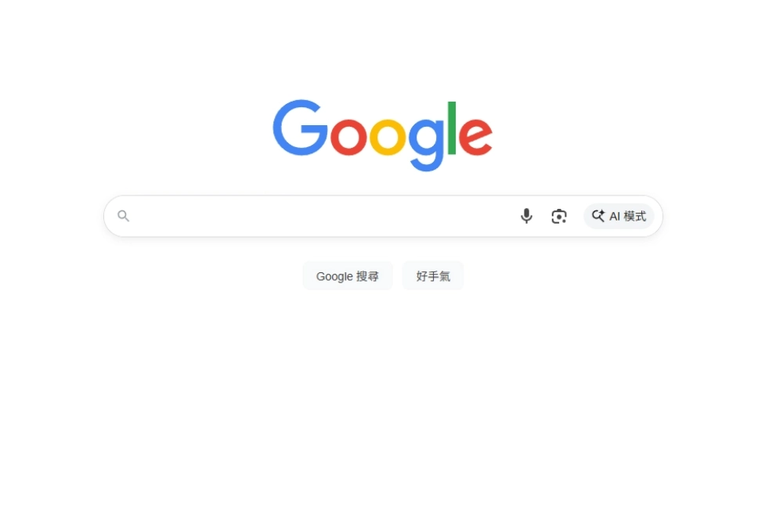Click the green letter l in the logo

click(x=452, y=128)
